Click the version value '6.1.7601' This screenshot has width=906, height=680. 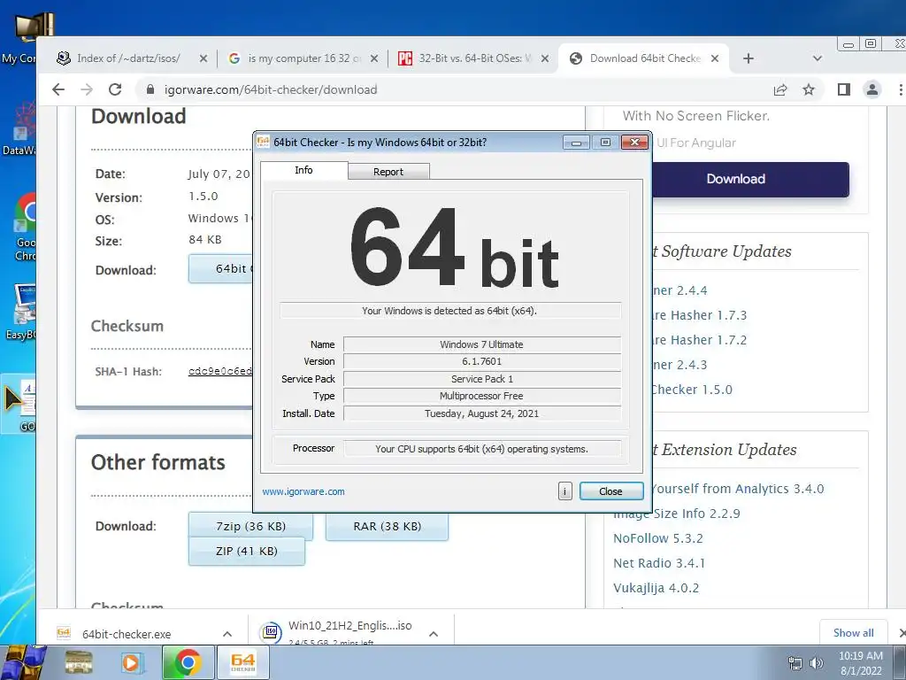click(x=482, y=361)
